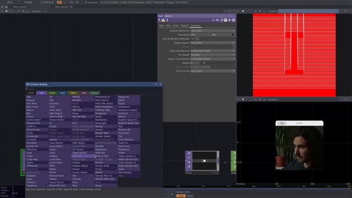Open the WIKI menu in top bar
The image size is (352, 198).
[x=10, y=2]
